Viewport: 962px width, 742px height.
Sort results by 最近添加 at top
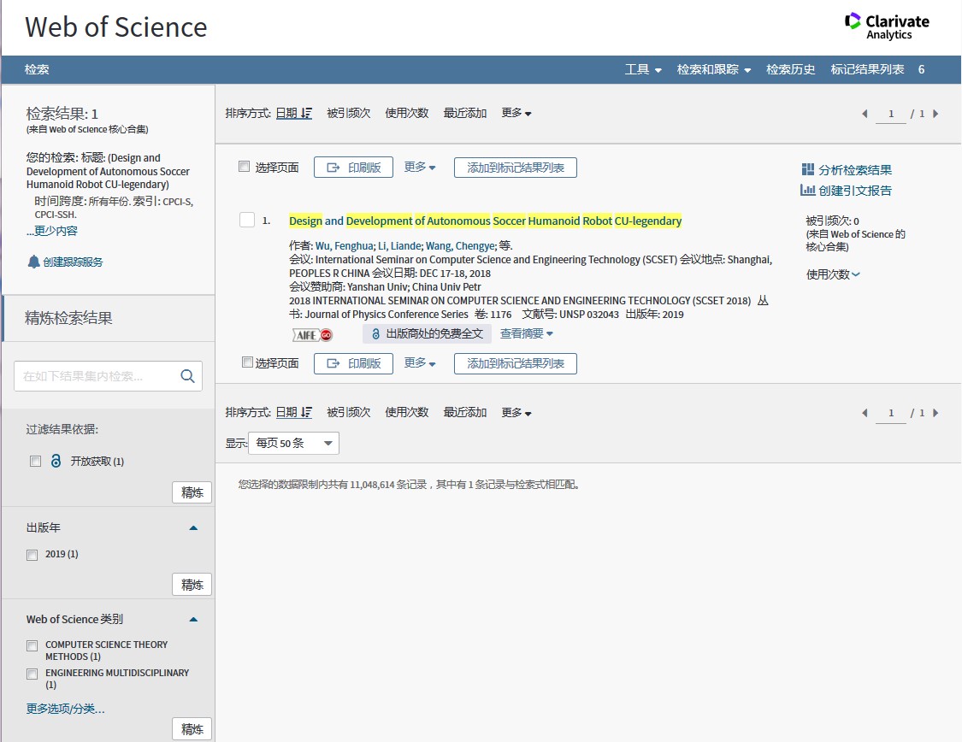pos(465,113)
